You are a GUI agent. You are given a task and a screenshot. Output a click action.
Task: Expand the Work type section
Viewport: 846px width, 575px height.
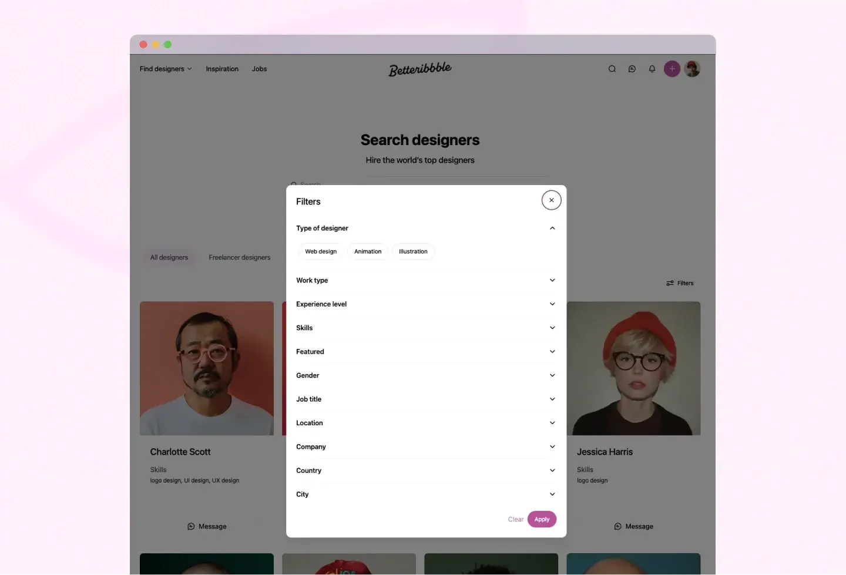[x=426, y=280]
